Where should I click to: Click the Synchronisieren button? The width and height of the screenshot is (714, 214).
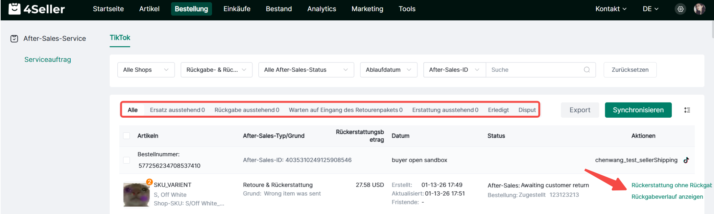pos(638,110)
